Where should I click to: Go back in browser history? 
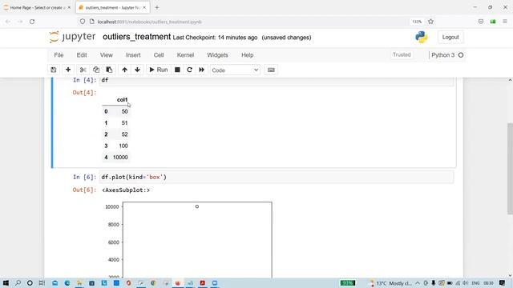(8, 22)
